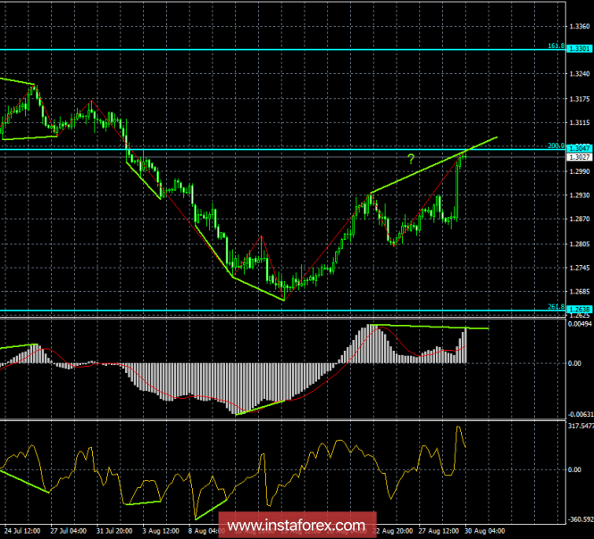This screenshot has height=539, width=594.
Task: Click the 3 Aug 12:00 time label
Action: point(161,531)
